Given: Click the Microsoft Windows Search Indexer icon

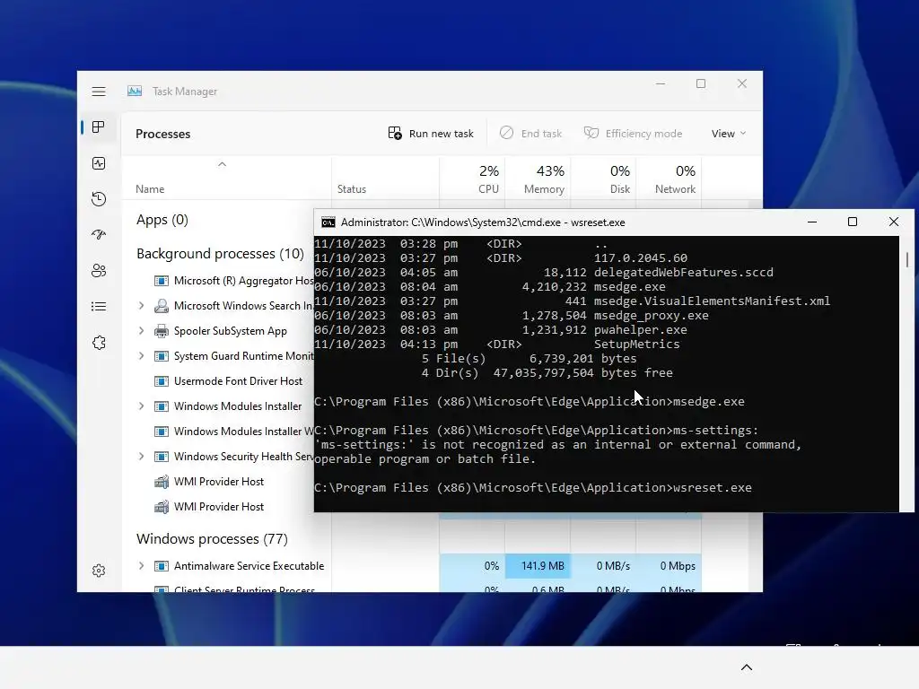Looking at the screenshot, I should coord(162,306).
